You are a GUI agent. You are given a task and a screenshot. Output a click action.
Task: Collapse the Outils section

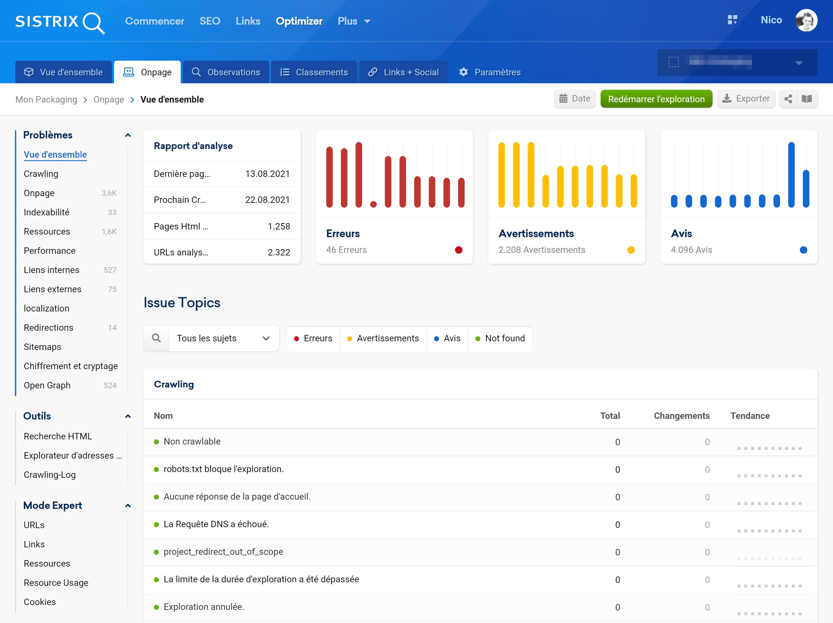[x=128, y=416]
